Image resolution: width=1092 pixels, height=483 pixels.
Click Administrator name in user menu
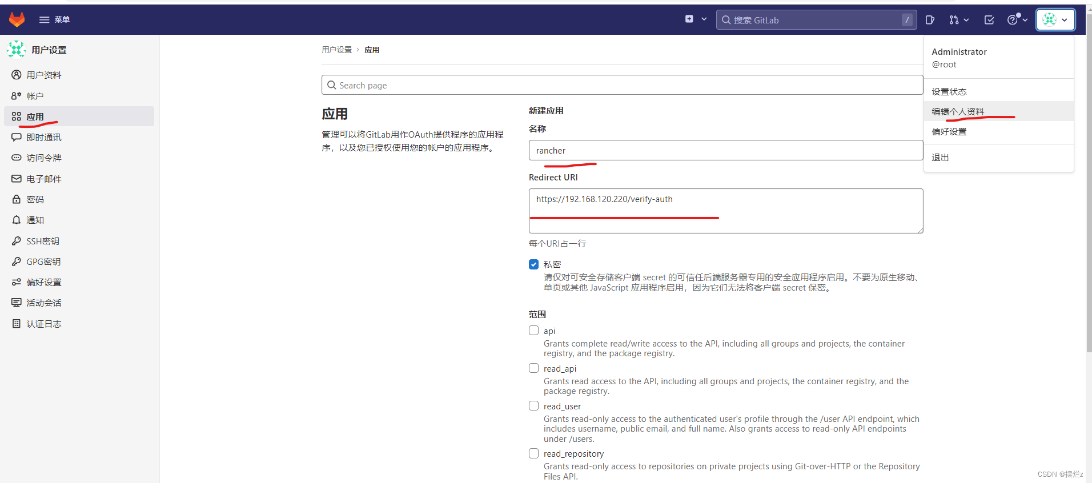pyautogui.click(x=959, y=51)
